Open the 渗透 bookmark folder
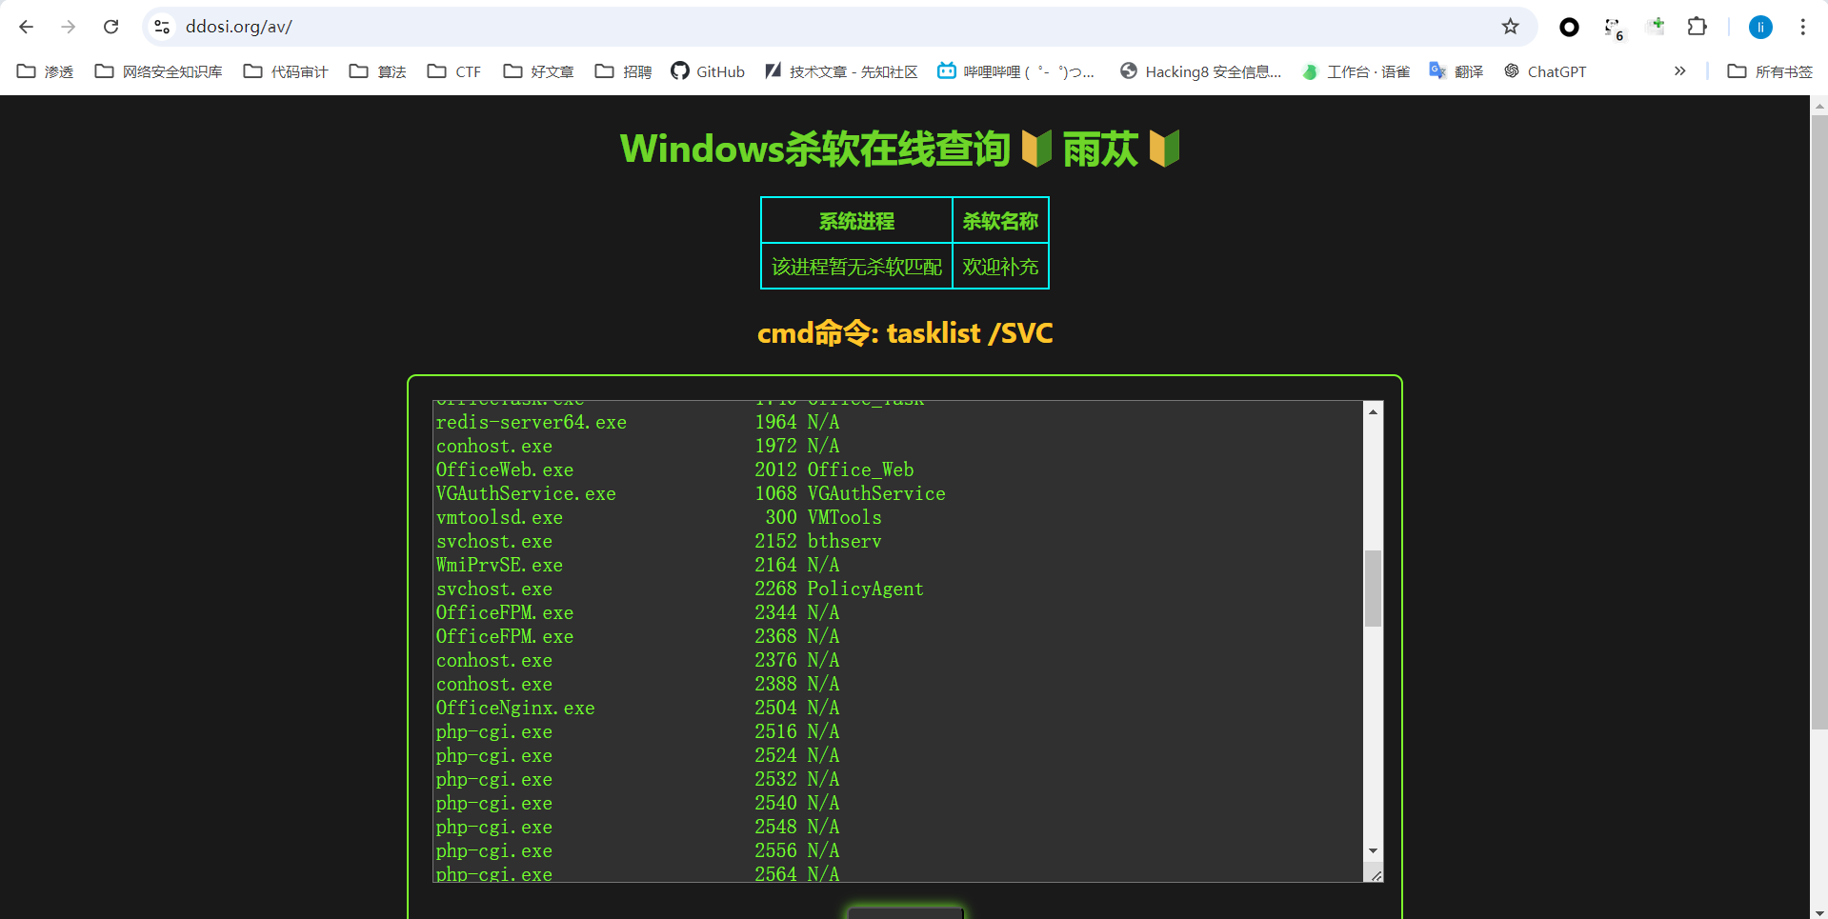 46,71
